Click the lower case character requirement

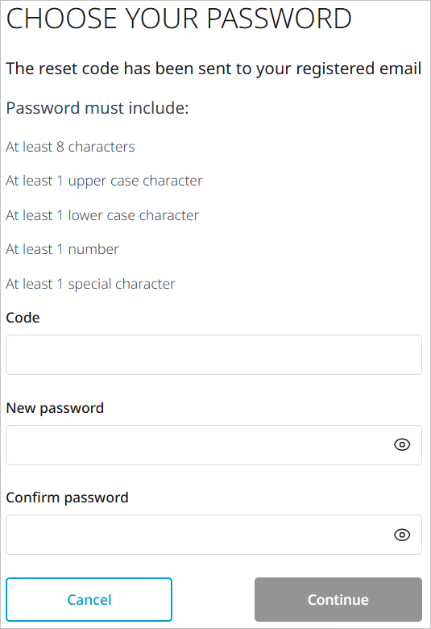(102, 215)
